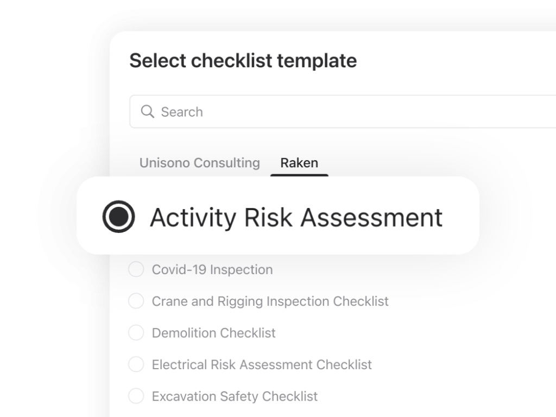The image size is (556, 417).
Task: Open the Covid-19 Inspection template
Action: click(x=213, y=269)
